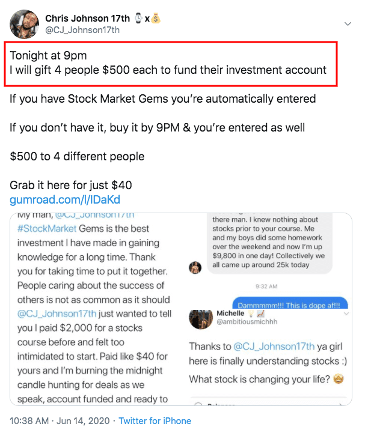This screenshot has width=365, height=433.
Task: Click the Michelle display name
Action: click(231, 313)
